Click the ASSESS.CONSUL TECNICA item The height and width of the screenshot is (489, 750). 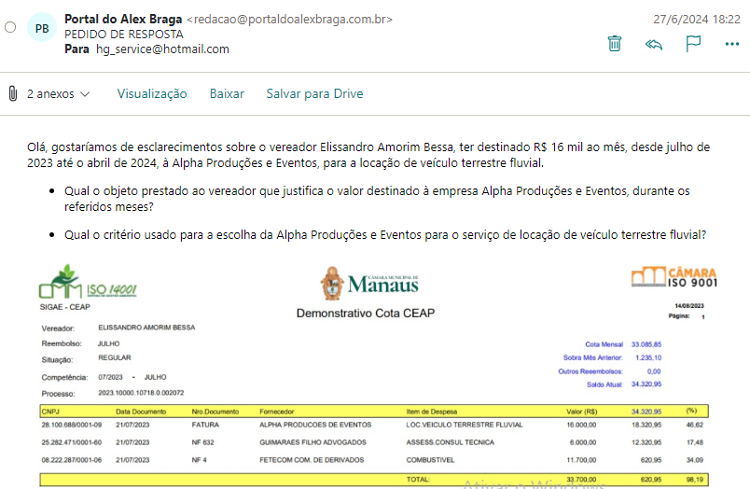click(451, 442)
